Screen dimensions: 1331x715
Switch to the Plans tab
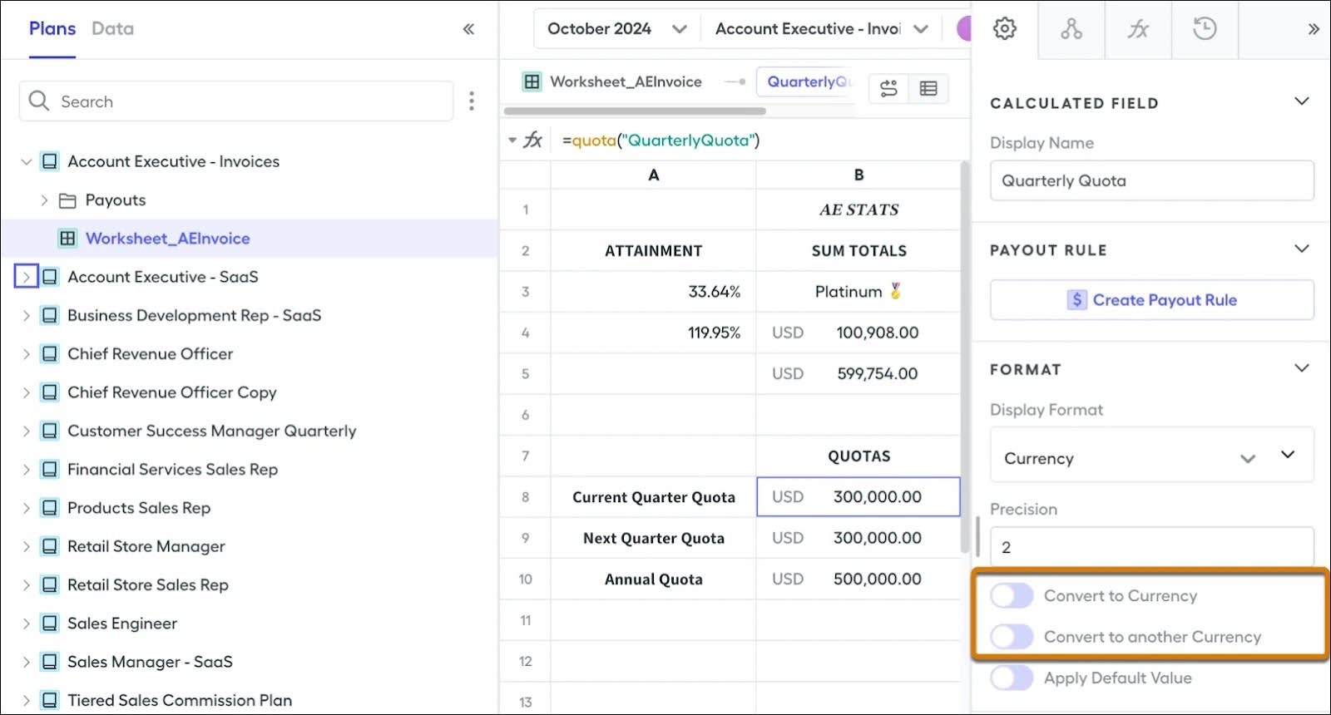52,29
